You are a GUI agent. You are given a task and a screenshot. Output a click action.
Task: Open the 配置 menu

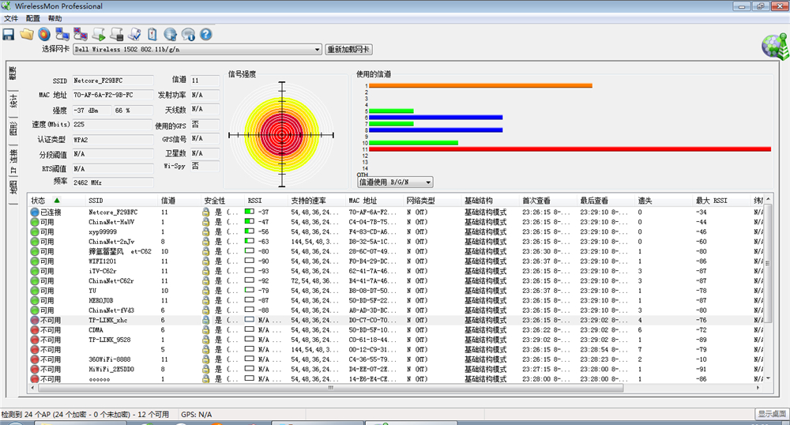coord(33,18)
